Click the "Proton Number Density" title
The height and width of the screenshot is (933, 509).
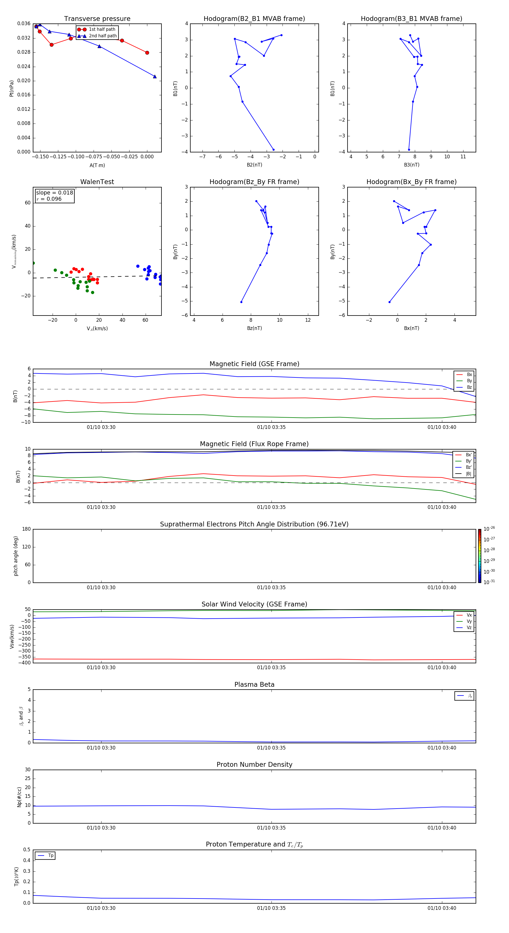tap(254, 765)
